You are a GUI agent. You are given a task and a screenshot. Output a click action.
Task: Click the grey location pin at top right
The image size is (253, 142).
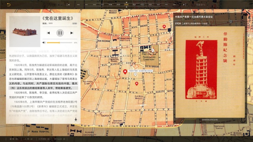click(x=231, y=22)
